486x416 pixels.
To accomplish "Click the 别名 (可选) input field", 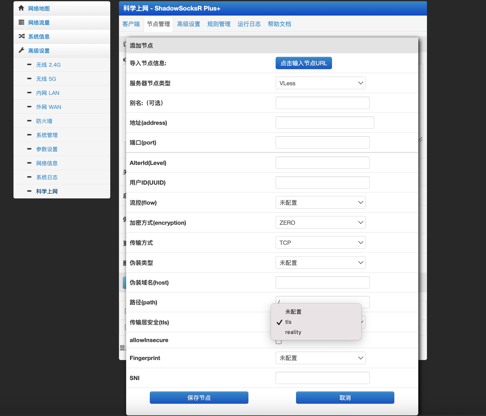I will pyautogui.click(x=323, y=103).
